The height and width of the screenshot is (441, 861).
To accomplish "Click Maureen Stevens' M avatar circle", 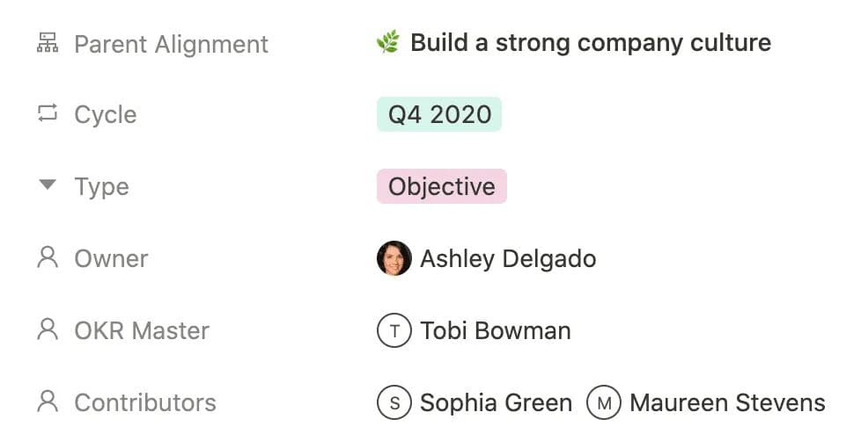I will pos(604,403).
